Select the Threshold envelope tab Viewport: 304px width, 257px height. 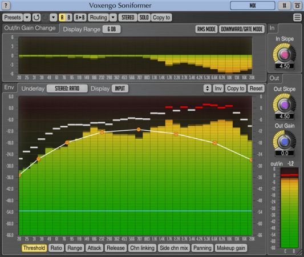point(34,248)
